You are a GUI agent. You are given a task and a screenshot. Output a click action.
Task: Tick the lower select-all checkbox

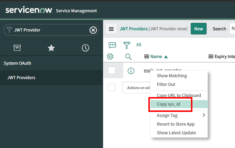(112, 87)
